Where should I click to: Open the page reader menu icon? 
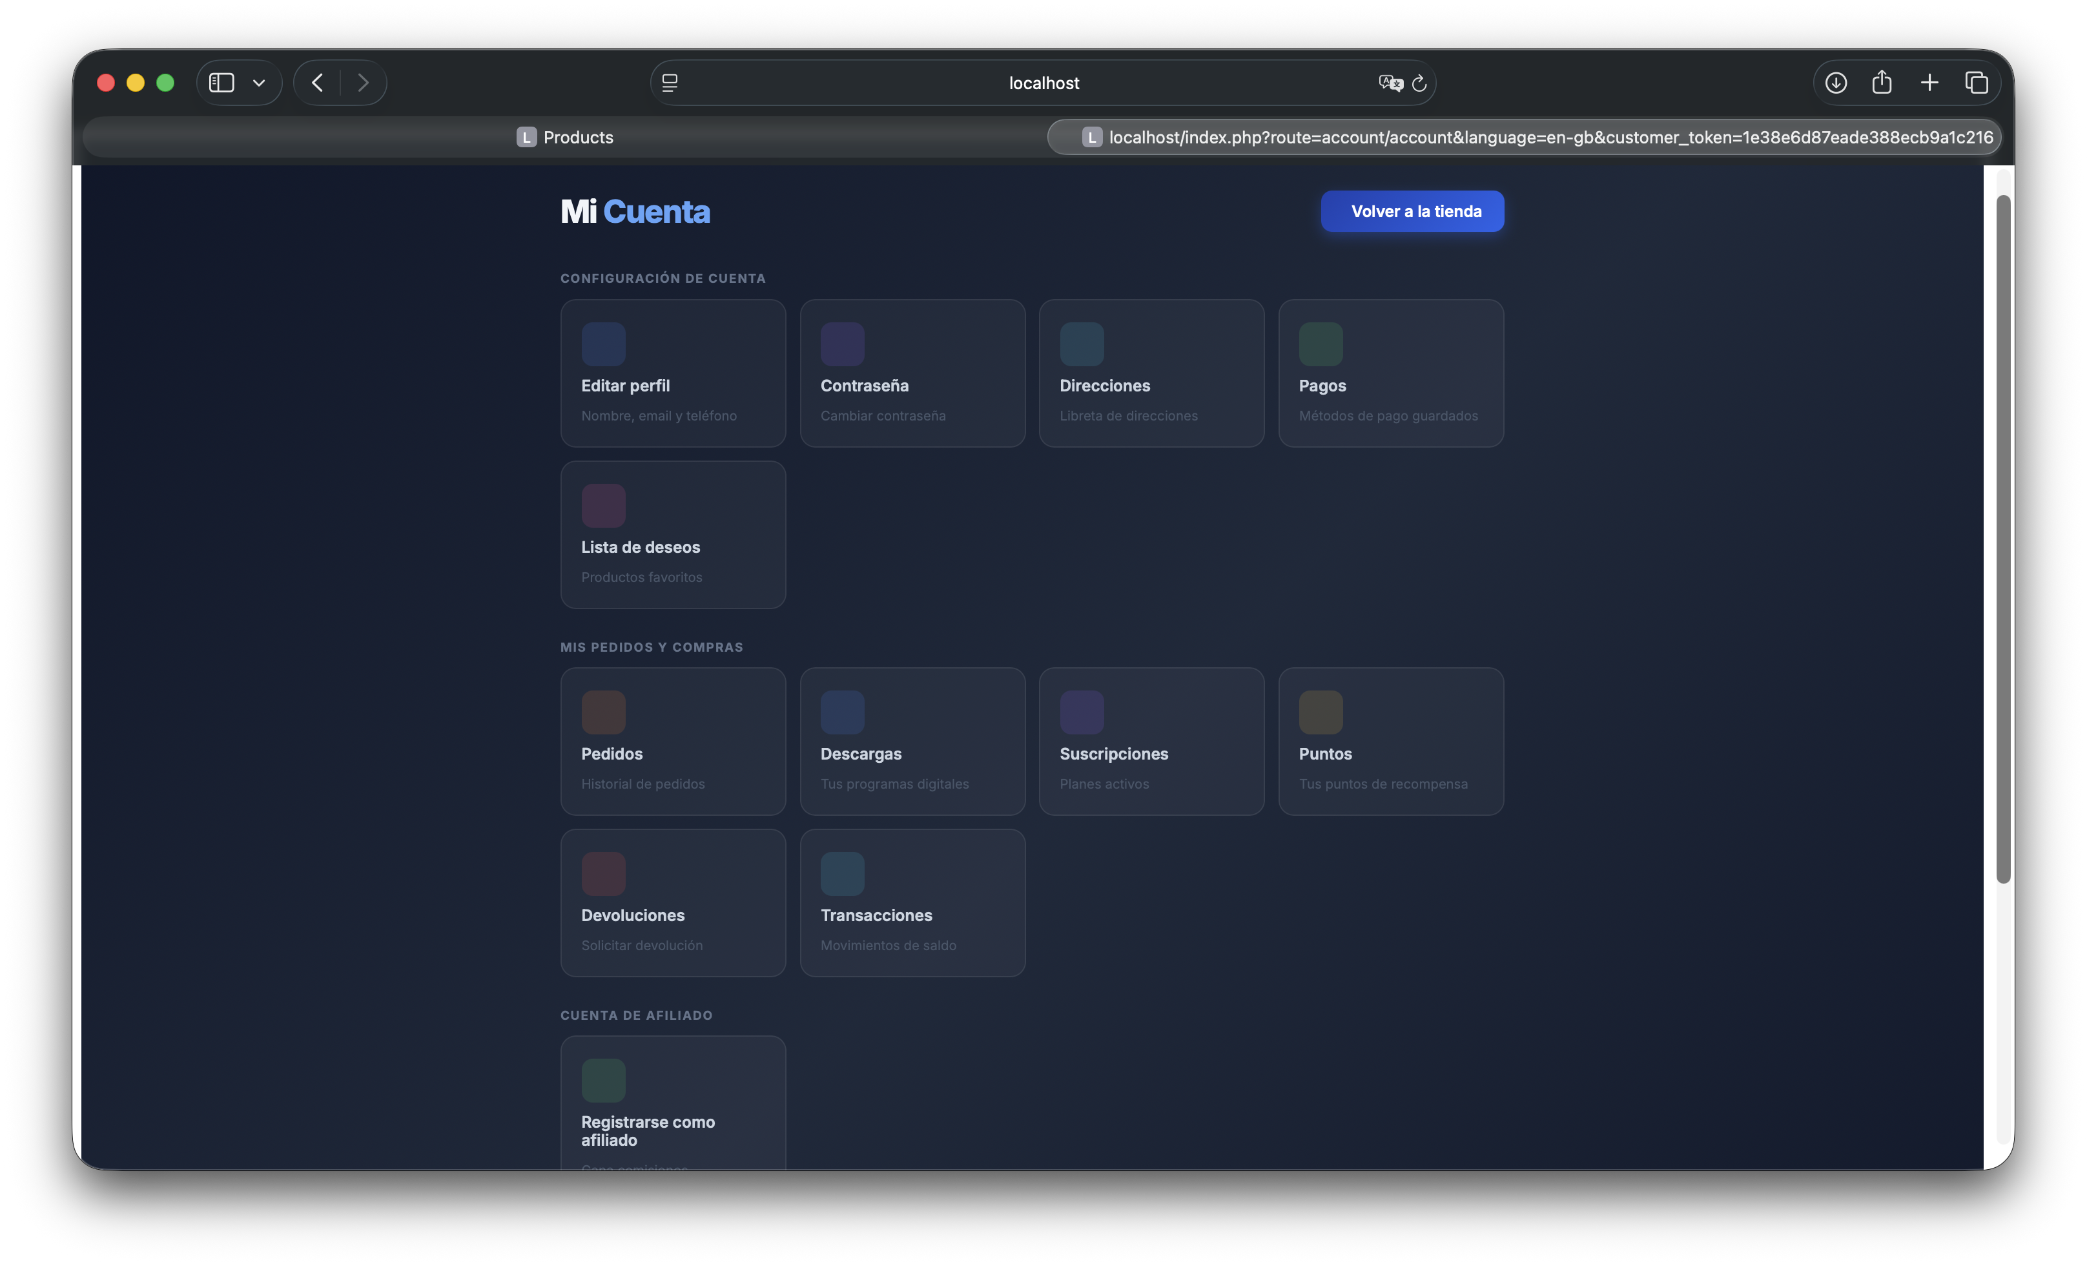click(670, 82)
